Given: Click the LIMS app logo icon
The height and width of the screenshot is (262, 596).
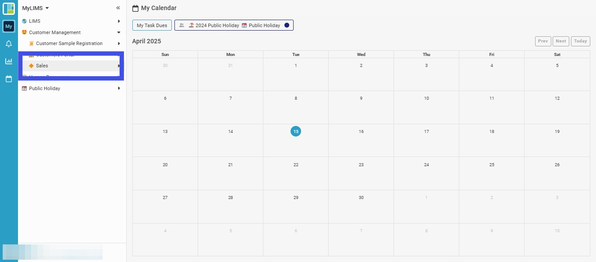Looking at the screenshot, I should pos(9,8).
